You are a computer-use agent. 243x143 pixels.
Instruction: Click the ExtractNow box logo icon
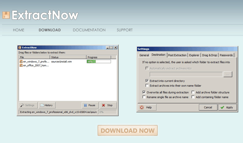pos(6,15)
